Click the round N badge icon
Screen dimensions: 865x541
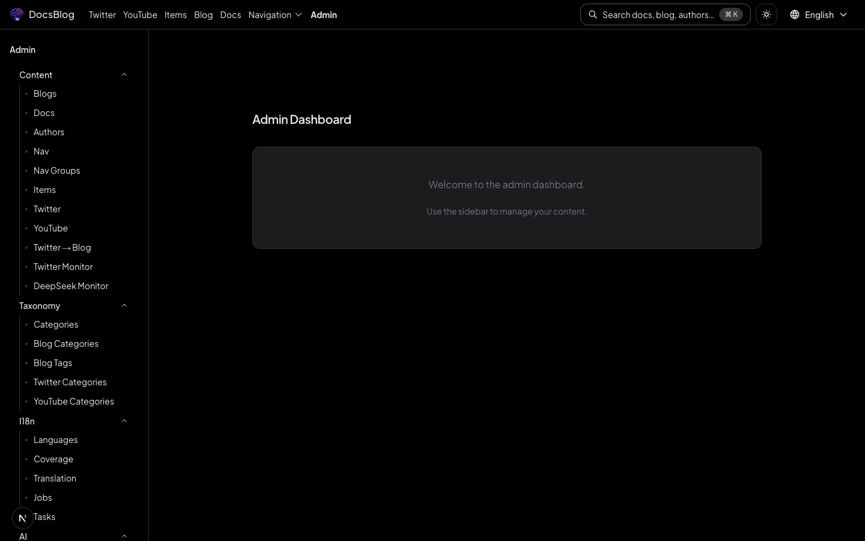[x=23, y=518]
